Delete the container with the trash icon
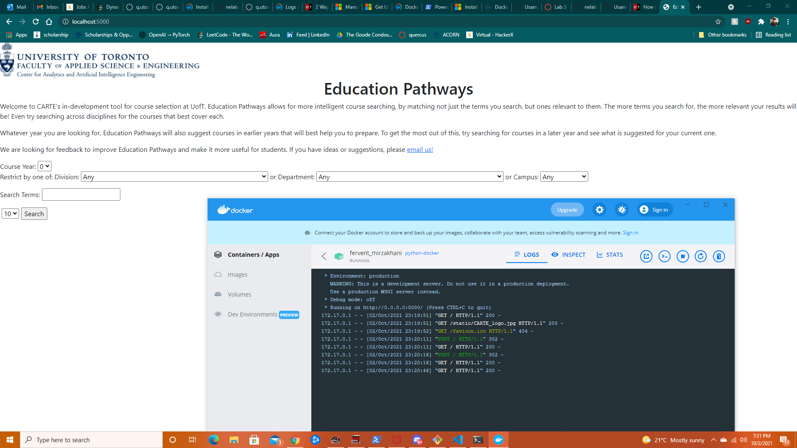This screenshot has width=797, height=448. click(719, 256)
